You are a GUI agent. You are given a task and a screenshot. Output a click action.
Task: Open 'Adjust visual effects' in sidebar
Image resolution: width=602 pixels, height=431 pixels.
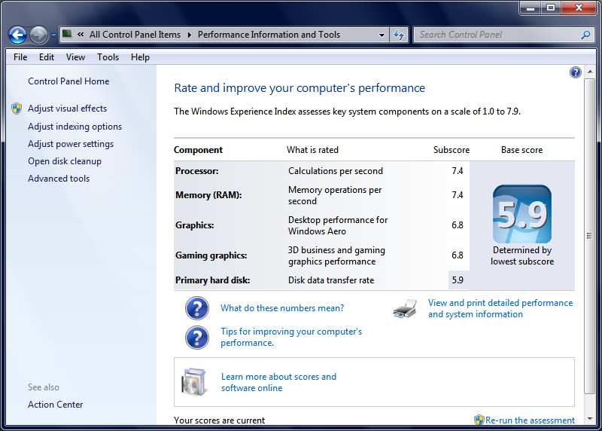tap(67, 109)
